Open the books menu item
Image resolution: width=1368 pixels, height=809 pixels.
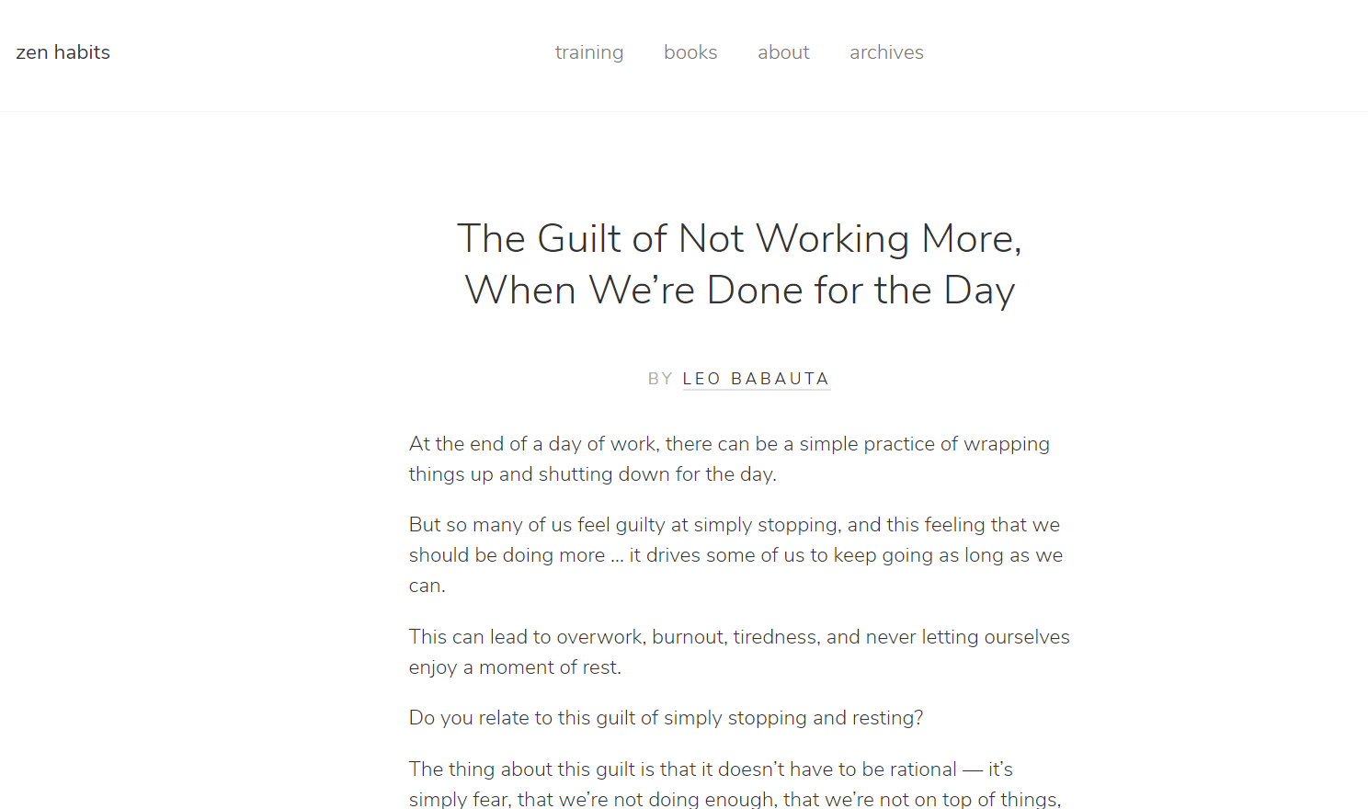[690, 52]
